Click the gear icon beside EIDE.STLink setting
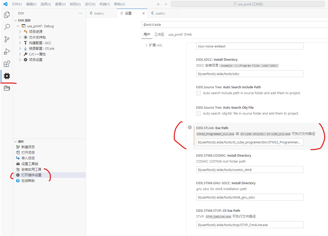The height and width of the screenshot is (236, 328). (x=190, y=127)
